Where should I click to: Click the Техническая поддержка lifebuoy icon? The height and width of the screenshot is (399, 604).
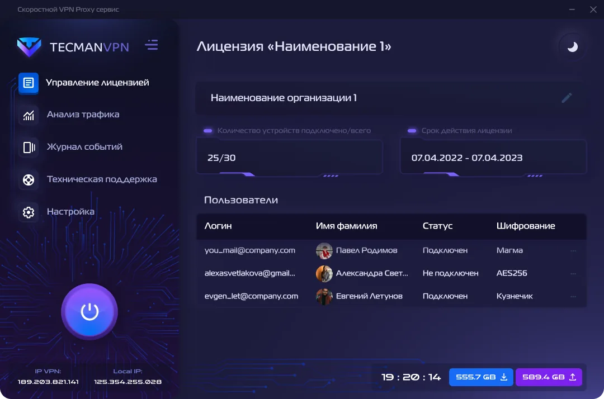pyautogui.click(x=29, y=180)
